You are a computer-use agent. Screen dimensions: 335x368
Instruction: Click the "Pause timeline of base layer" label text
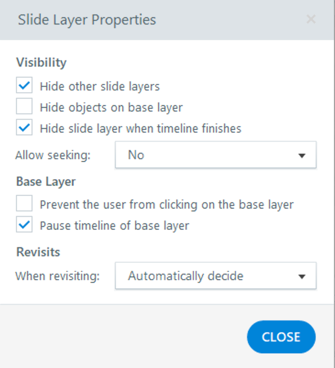click(x=114, y=226)
